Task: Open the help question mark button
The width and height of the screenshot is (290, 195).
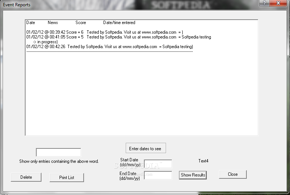Action: pos(264,3)
